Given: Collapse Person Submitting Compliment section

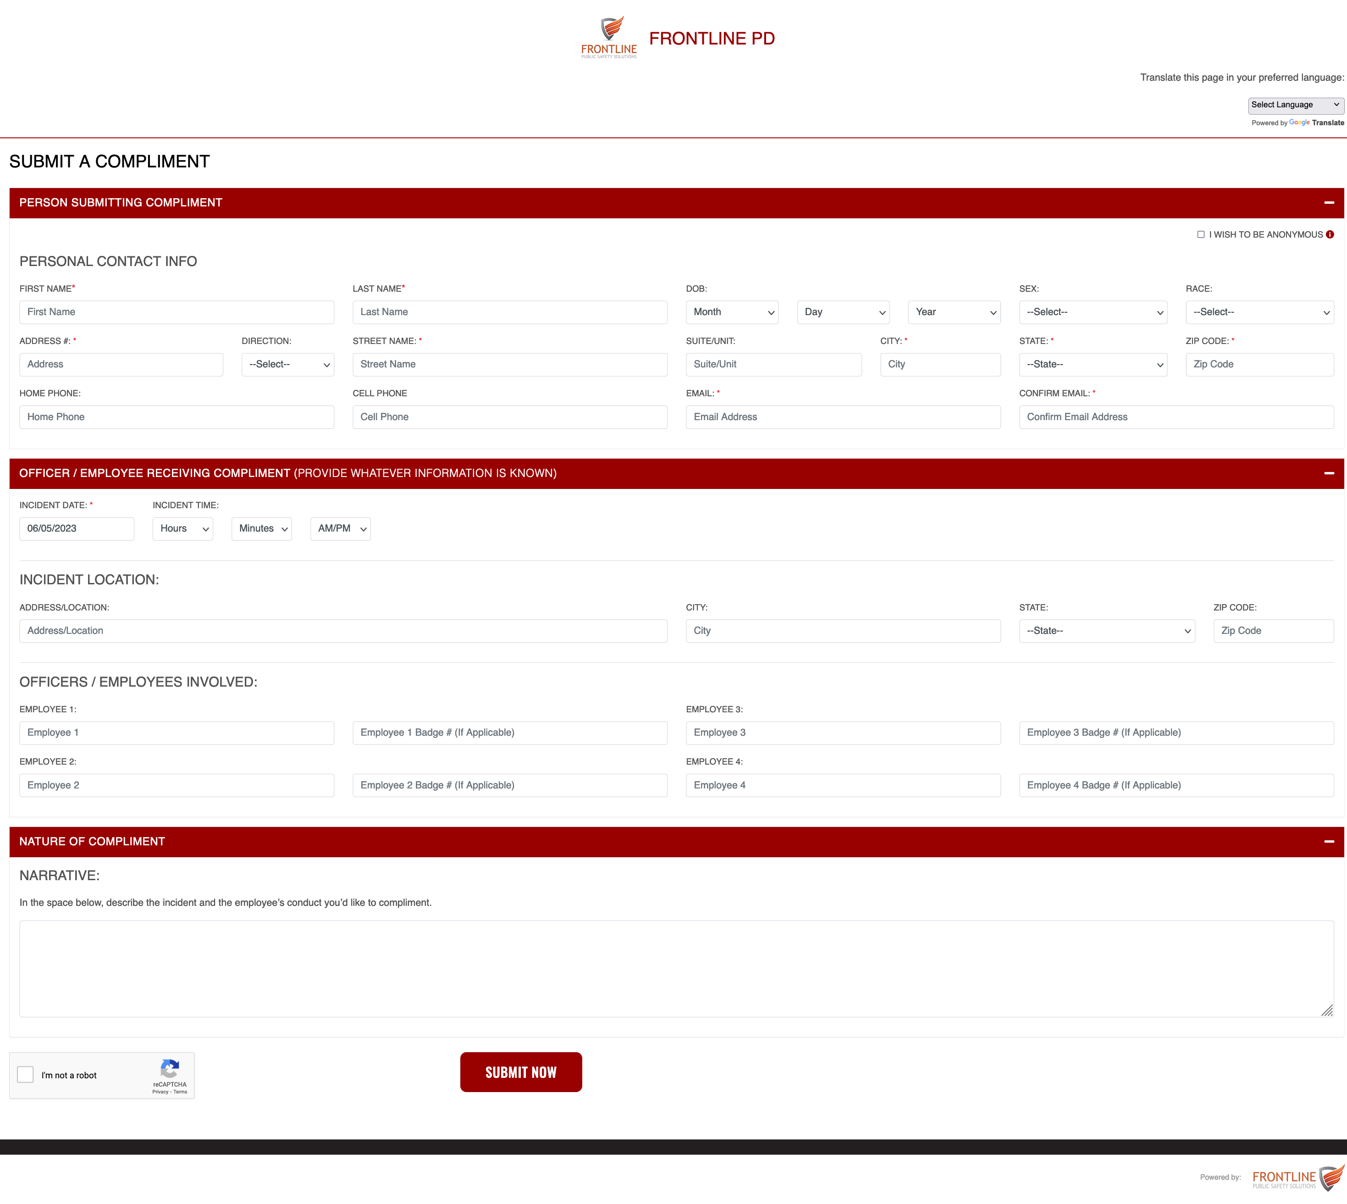Looking at the screenshot, I should 1329,203.
